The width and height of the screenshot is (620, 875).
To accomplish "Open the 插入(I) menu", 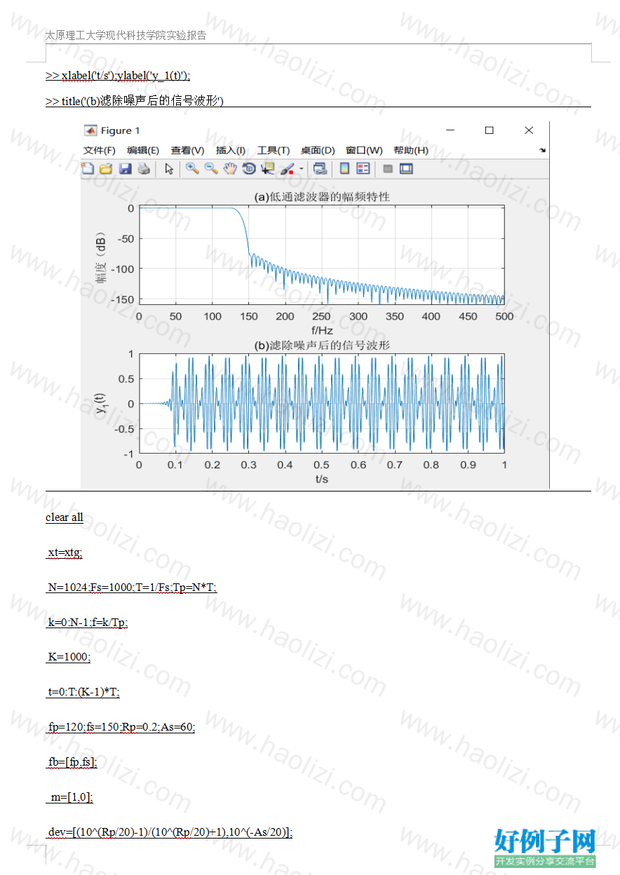I will (231, 150).
